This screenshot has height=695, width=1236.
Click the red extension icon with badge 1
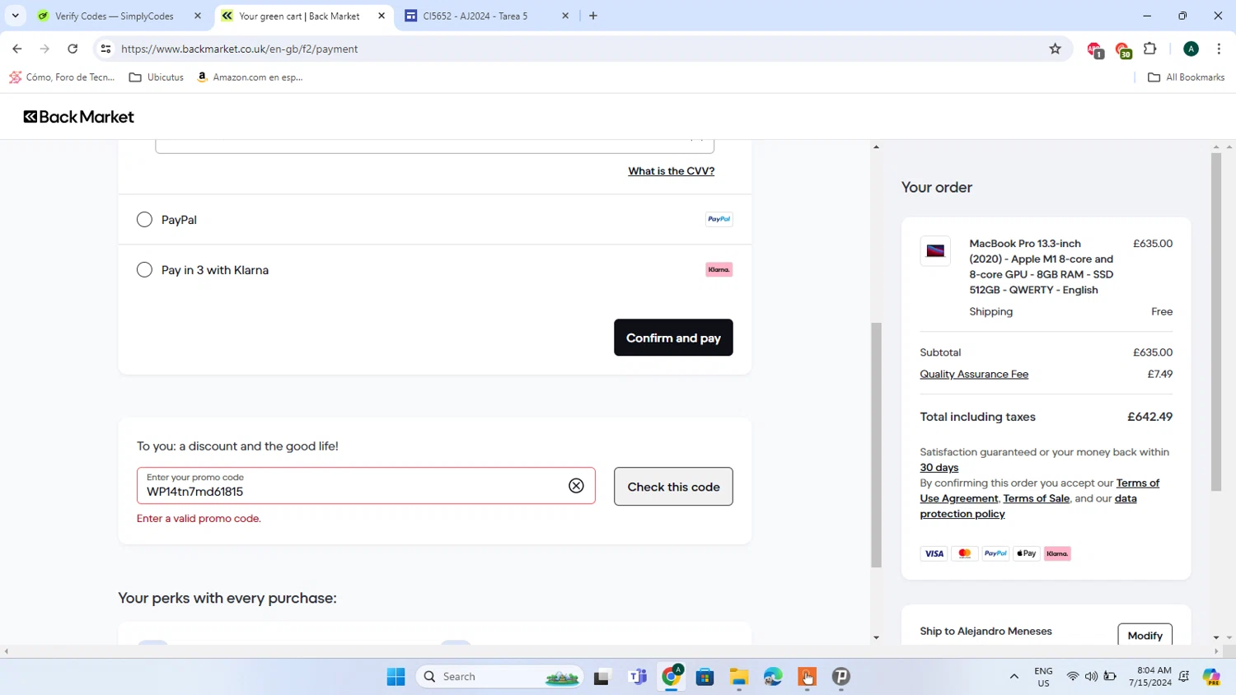(x=1094, y=50)
